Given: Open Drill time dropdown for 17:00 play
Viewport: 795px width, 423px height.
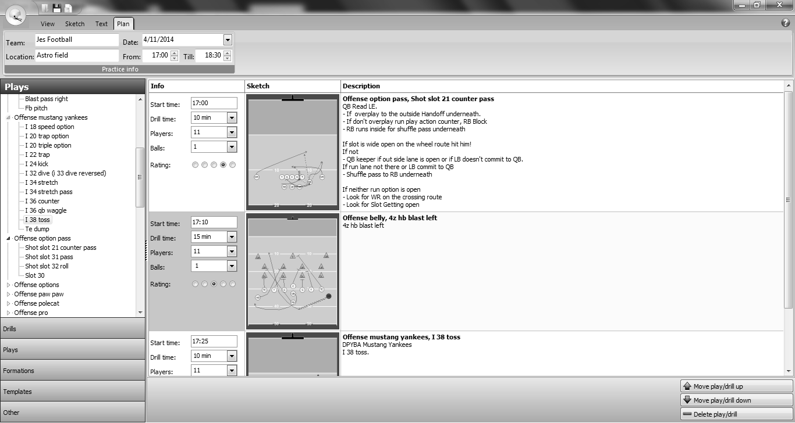Looking at the screenshot, I should point(232,118).
